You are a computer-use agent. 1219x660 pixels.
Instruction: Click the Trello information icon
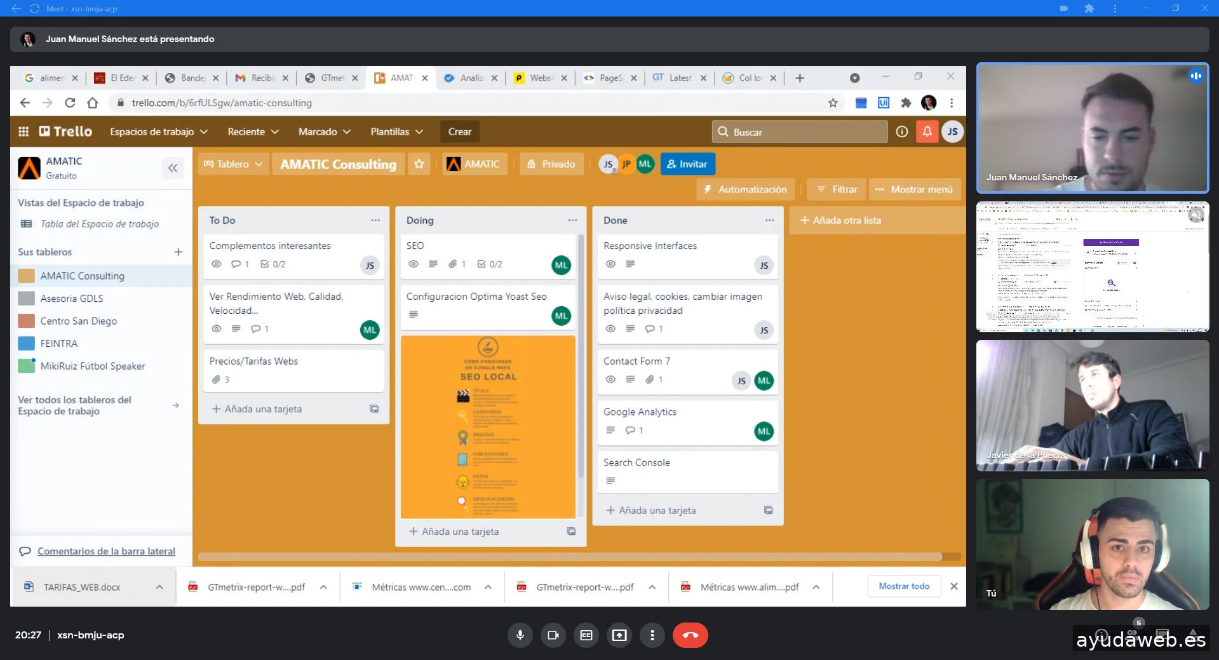901,131
